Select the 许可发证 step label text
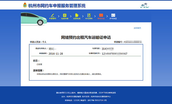 (113, 19)
